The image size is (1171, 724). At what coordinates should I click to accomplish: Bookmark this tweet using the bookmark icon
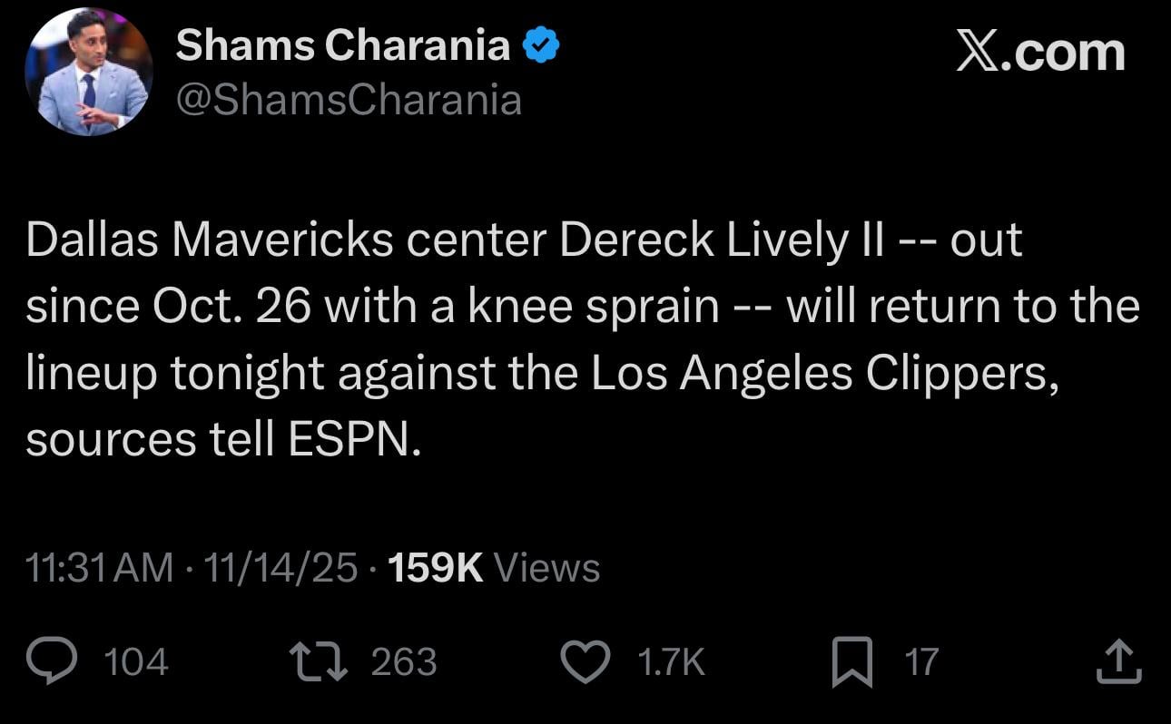click(852, 661)
